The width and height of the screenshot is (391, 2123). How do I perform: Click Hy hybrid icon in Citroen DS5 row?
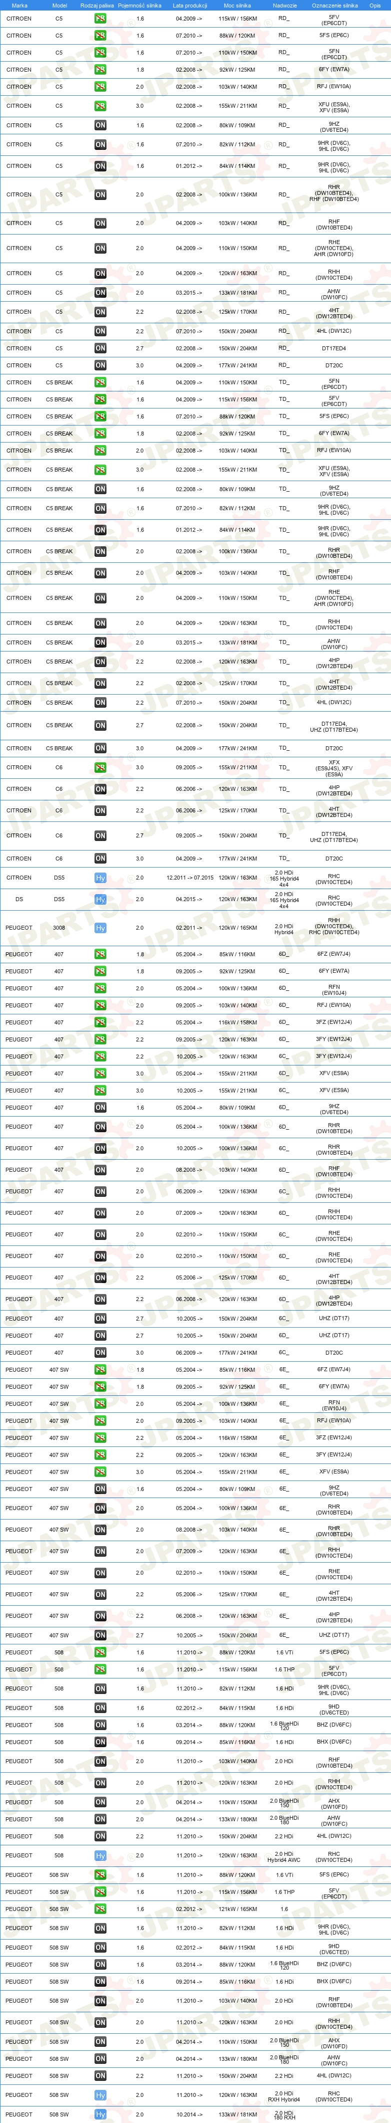(100, 879)
